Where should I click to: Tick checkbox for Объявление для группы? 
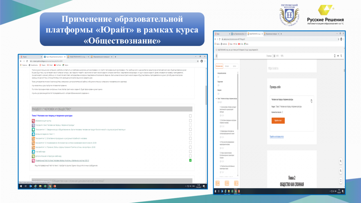click(x=190, y=121)
